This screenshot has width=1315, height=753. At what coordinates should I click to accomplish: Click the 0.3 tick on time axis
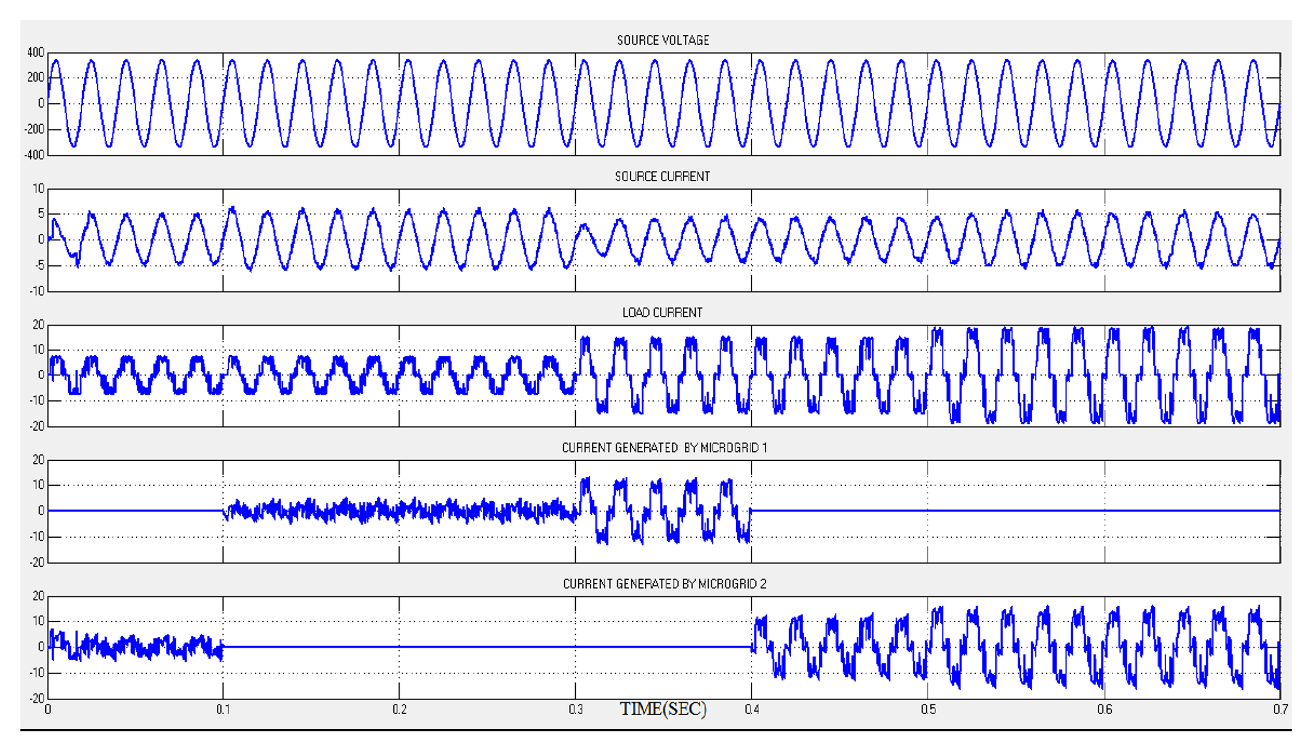click(576, 710)
